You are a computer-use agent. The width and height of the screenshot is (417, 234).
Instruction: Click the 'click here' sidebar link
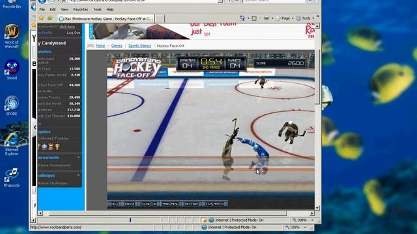[67, 27]
